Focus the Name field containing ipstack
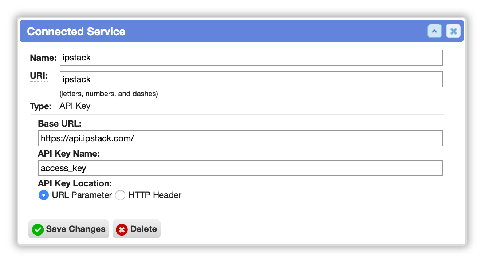Screen dimensions: 485x265 point(251,58)
